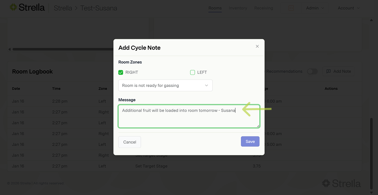The image size is (378, 195).
Task: Click the left arrow of horizontal scrollbar
Action: coord(10,49)
